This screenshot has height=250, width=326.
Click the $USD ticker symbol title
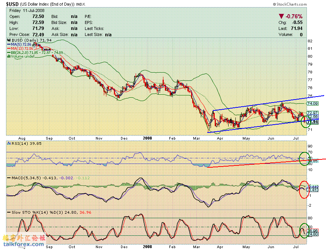click(12, 4)
